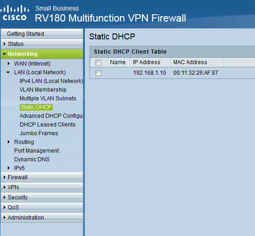Collapse the LAN (Local Network) arrow
Viewport: 255px width, 236px height.
[8, 72]
